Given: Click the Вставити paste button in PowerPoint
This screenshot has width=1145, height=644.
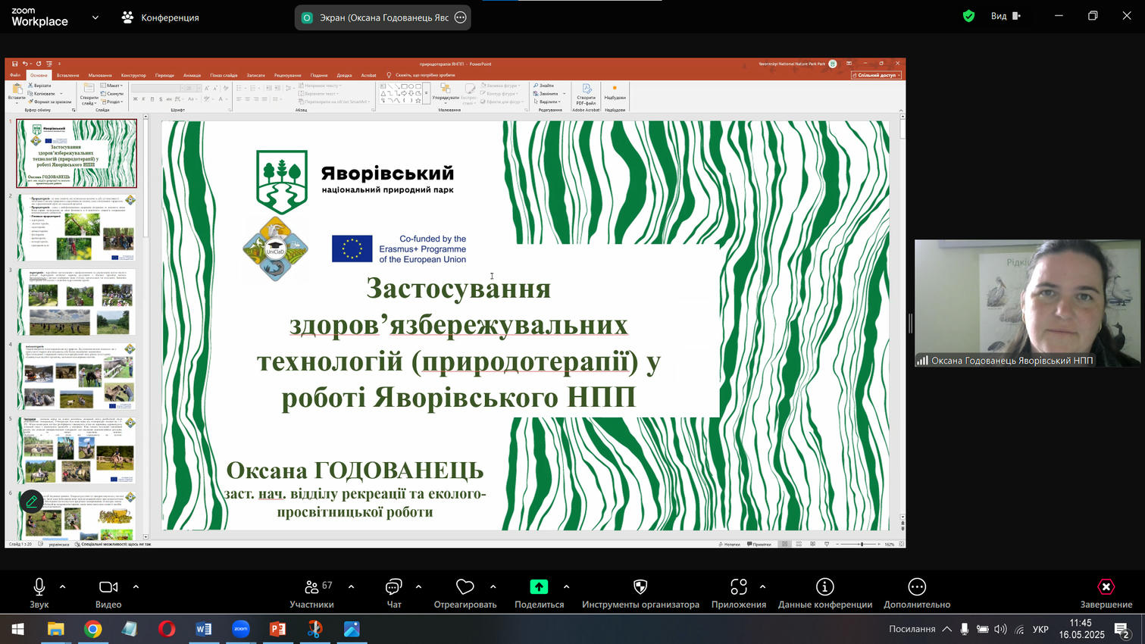Looking at the screenshot, I should click(16, 92).
